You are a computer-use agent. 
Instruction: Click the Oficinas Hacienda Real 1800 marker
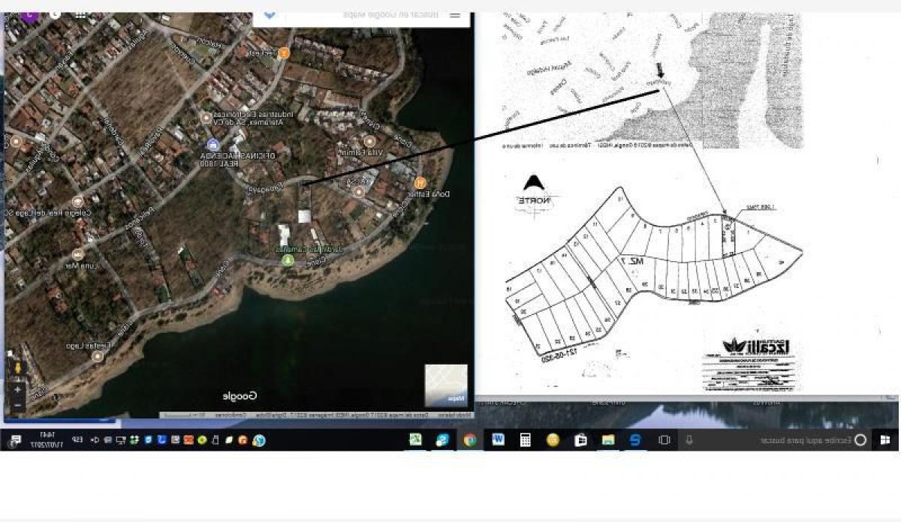pos(212,145)
